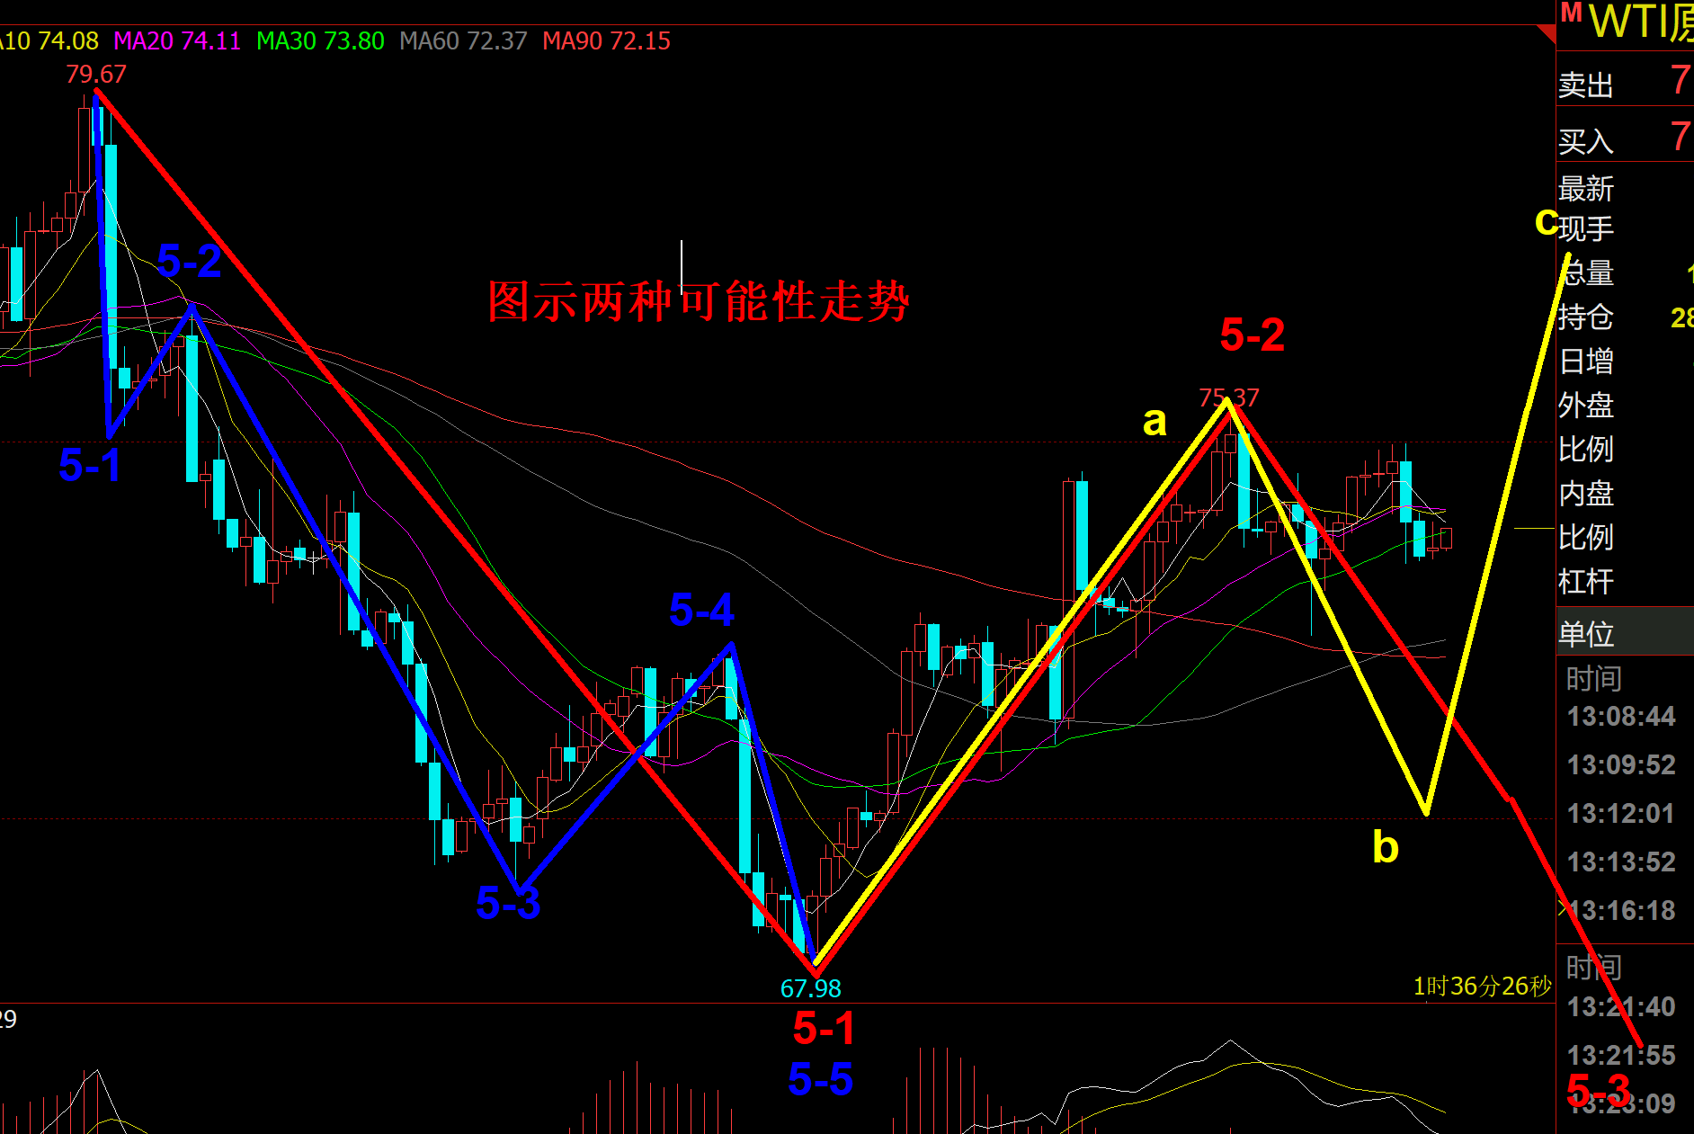This screenshot has width=1694, height=1134.
Task: Click the blue 5-3 wave label
Action: coord(508,902)
